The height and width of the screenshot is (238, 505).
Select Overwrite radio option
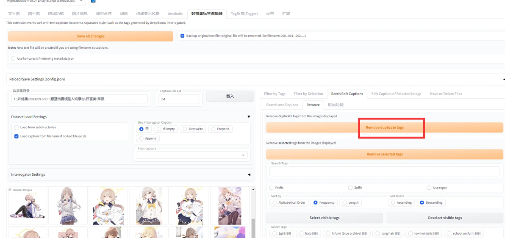tap(185, 129)
